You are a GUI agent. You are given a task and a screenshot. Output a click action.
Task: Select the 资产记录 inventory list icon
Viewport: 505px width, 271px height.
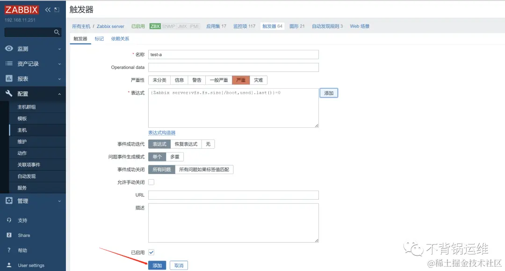tap(9, 63)
